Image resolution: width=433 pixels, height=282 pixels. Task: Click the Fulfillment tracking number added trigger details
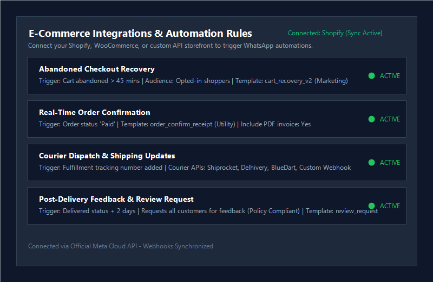195,168
